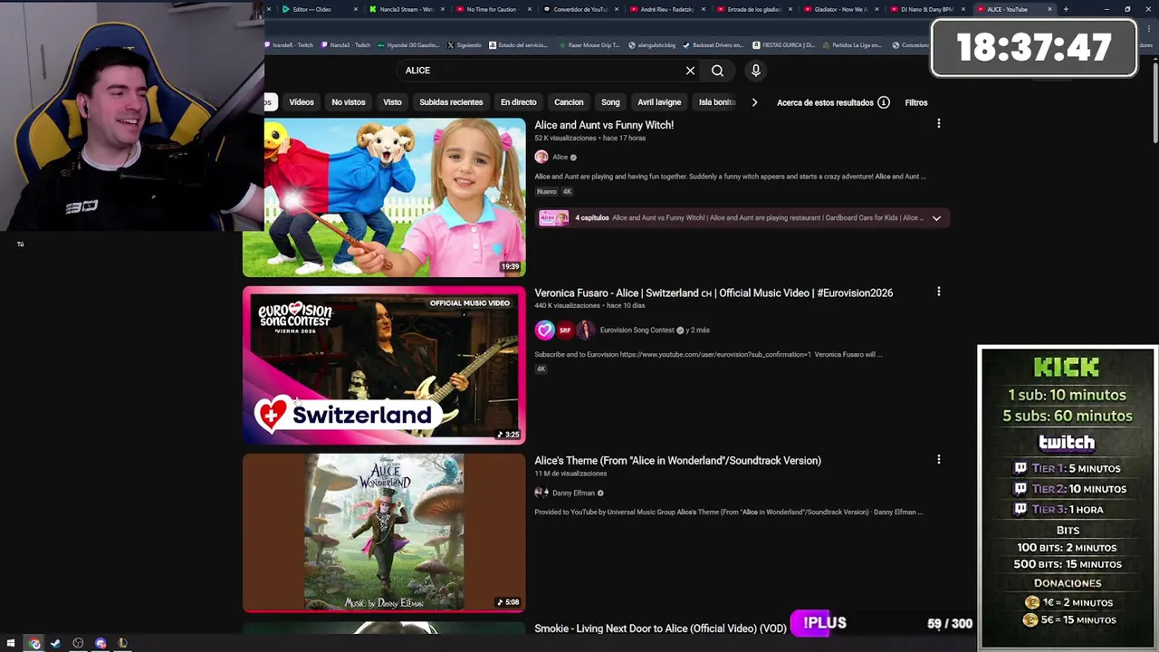
Task: Open options menu for Alice's Theme video
Action: tap(938, 460)
